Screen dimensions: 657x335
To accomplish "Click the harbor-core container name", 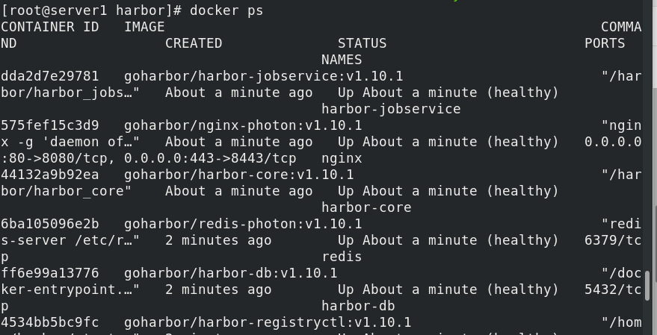I will [x=366, y=207].
